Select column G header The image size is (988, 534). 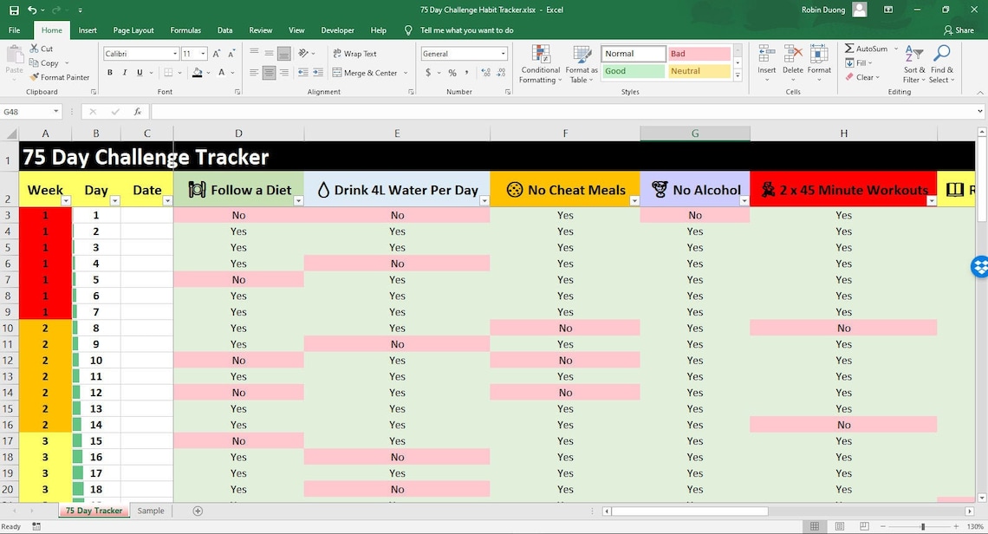695,133
